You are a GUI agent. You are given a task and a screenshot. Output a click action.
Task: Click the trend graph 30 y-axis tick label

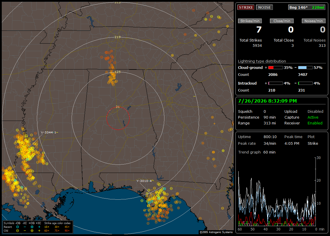(319, 158)
